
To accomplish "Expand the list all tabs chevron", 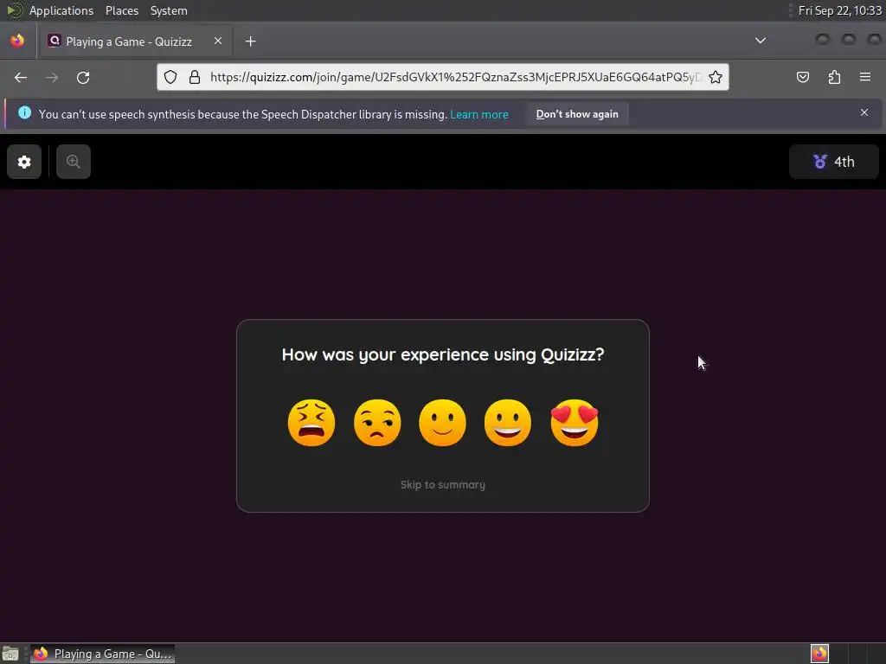I will click(761, 41).
